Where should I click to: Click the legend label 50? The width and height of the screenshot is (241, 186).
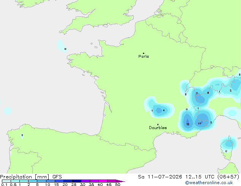[x=117, y=184]
